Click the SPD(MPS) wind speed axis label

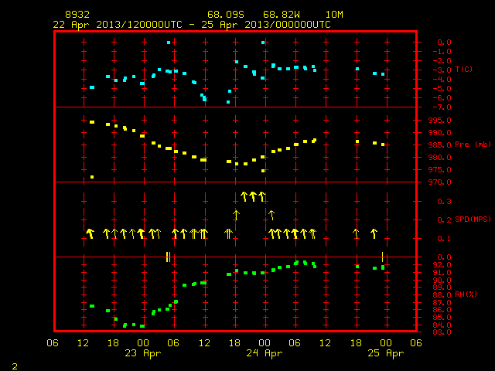click(473, 220)
